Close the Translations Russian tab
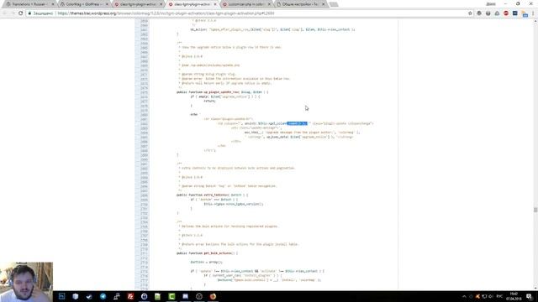The width and height of the screenshot is (538, 302). (52, 4)
